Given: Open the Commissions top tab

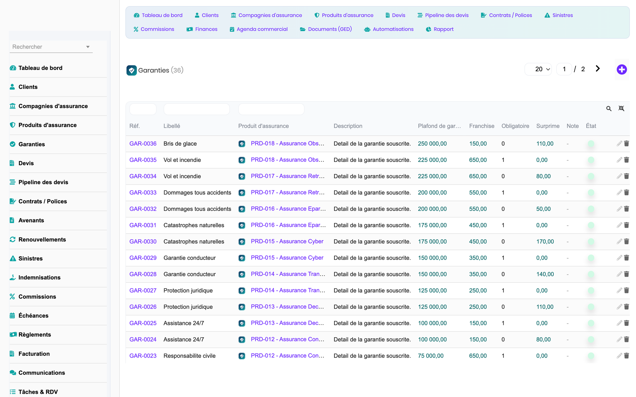Looking at the screenshot, I should tap(154, 29).
